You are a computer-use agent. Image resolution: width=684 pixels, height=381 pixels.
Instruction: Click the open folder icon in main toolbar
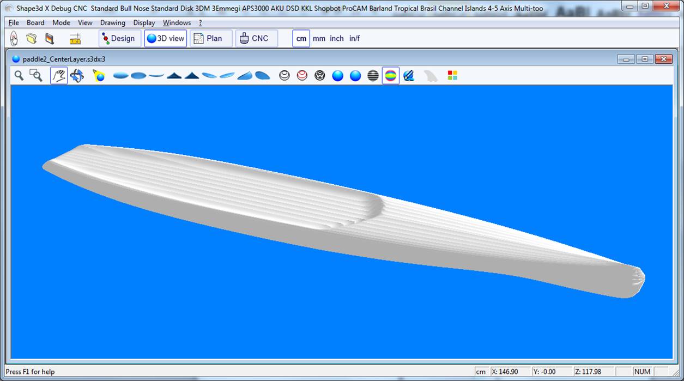[x=32, y=39]
